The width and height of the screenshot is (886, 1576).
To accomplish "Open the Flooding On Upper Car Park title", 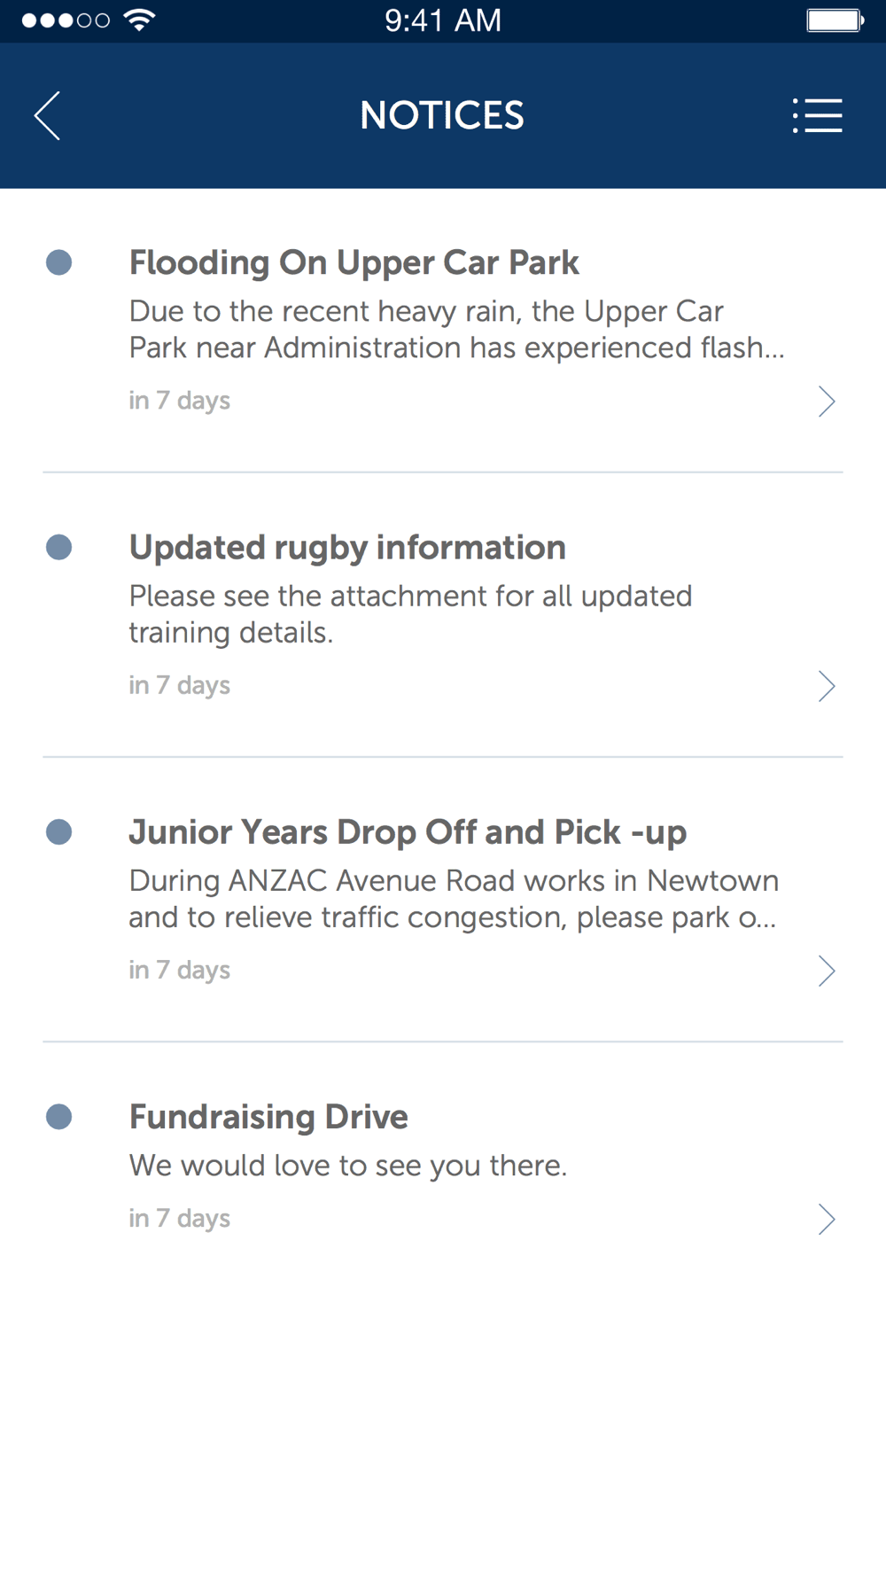I will click(x=354, y=262).
